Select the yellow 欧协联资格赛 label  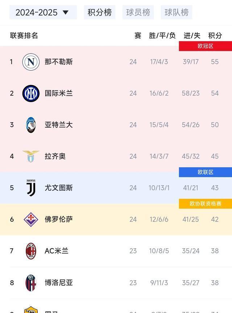pyautogui.click(x=205, y=204)
